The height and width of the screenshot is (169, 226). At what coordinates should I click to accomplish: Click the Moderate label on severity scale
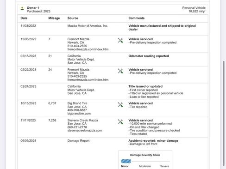point(145,166)
